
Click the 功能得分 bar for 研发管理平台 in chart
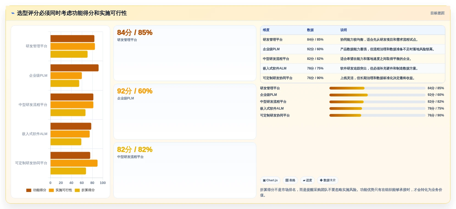point(73,39)
